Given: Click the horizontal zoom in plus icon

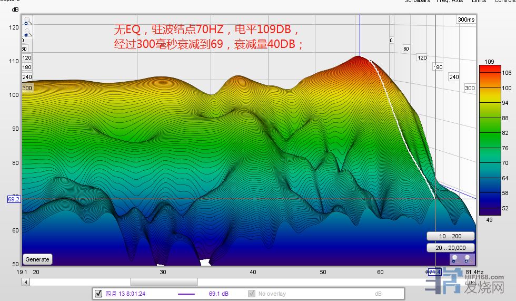Looking at the screenshot, I should [x=467, y=259].
